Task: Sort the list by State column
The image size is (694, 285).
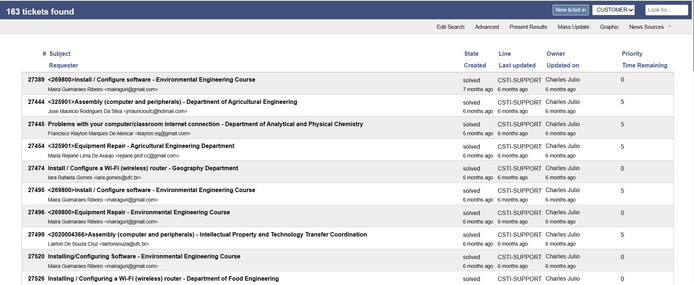Action: [x=471, y=54]
